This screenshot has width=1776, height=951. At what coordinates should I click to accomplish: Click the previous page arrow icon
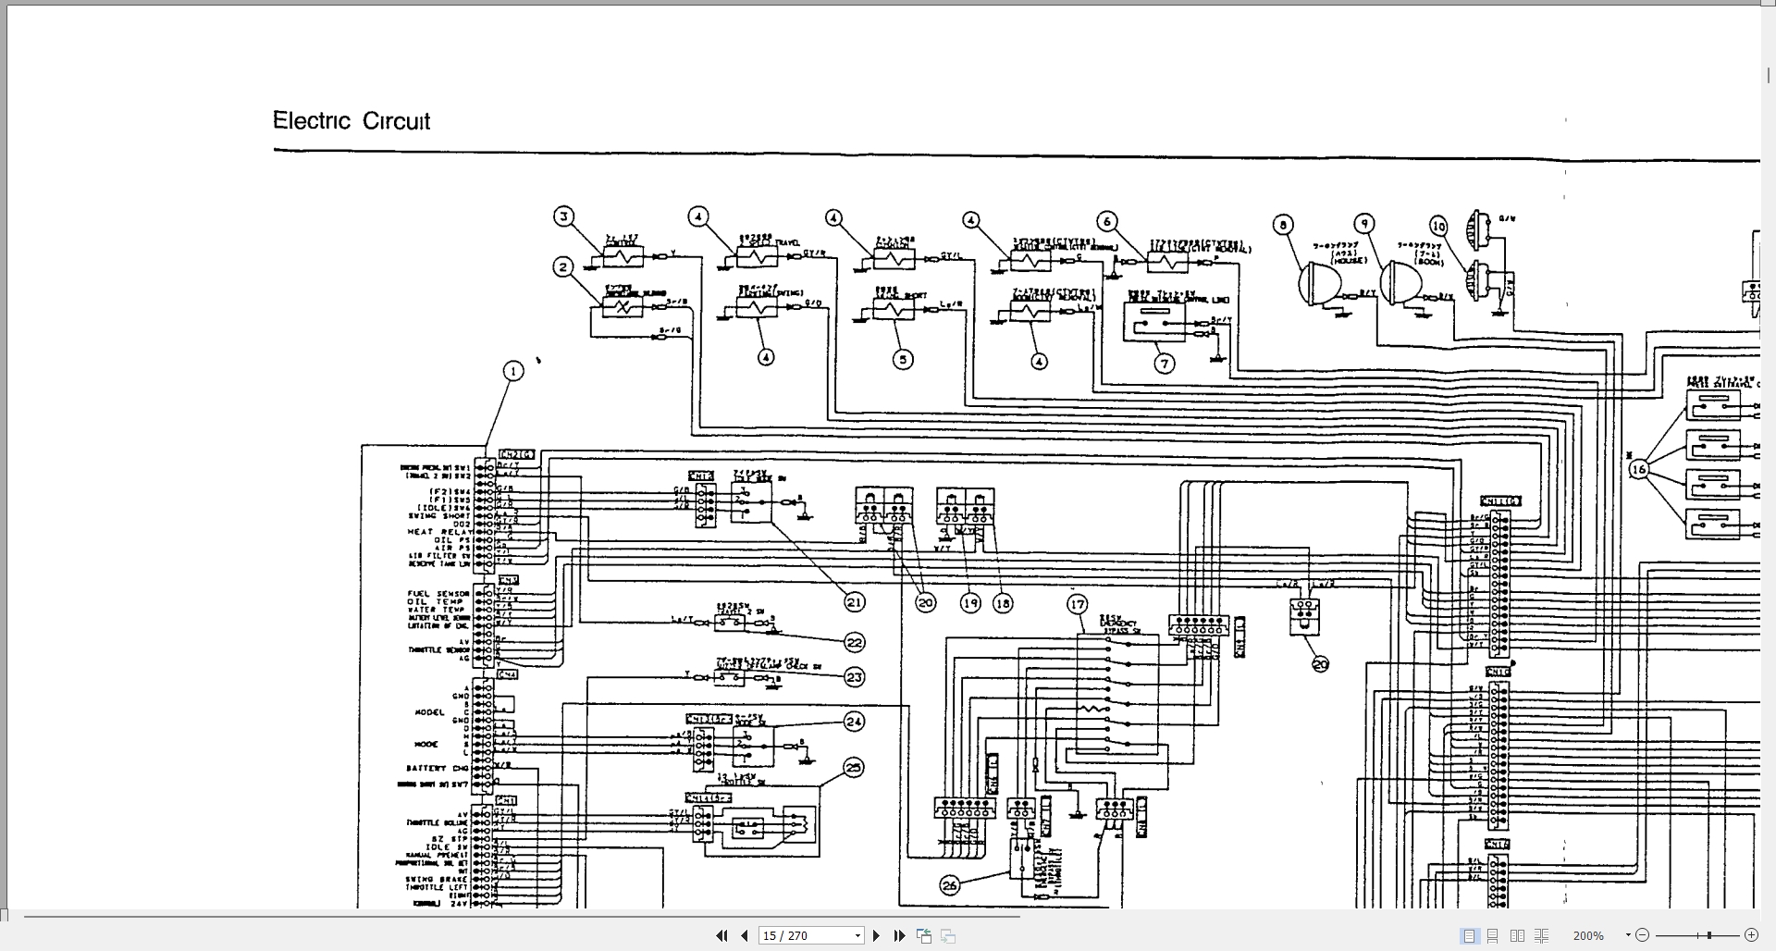tap(744, 935)
